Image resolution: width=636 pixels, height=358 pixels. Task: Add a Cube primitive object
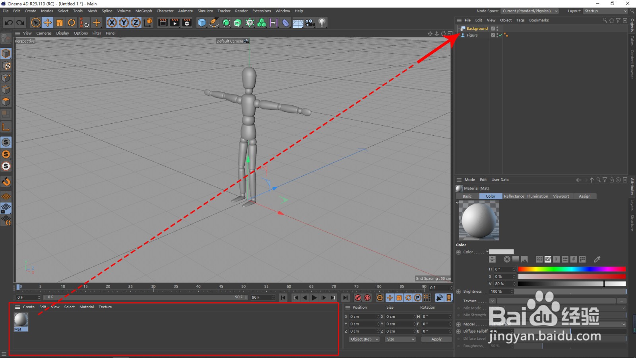coord(202,23)
